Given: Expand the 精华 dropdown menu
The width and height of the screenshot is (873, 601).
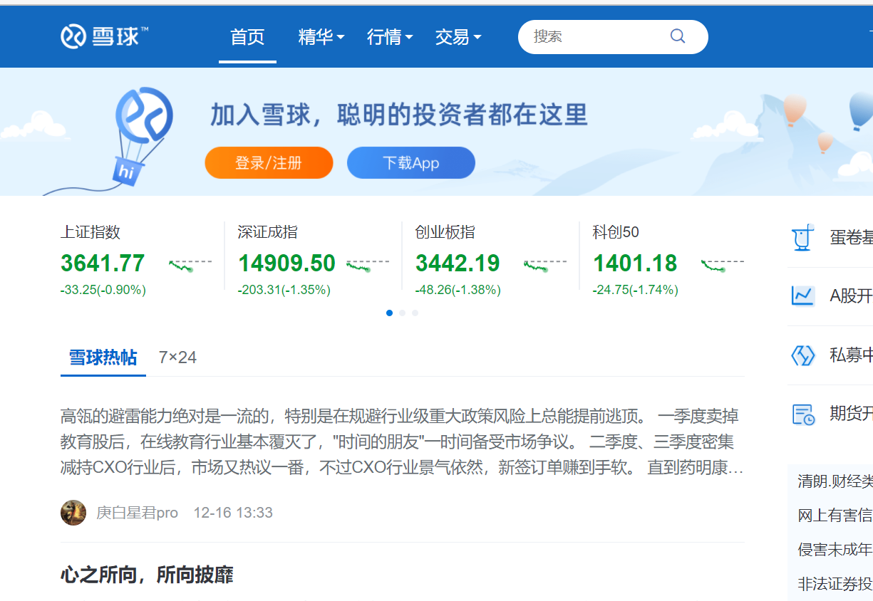Looking at the screenshot, I should (x=320, y=38).
